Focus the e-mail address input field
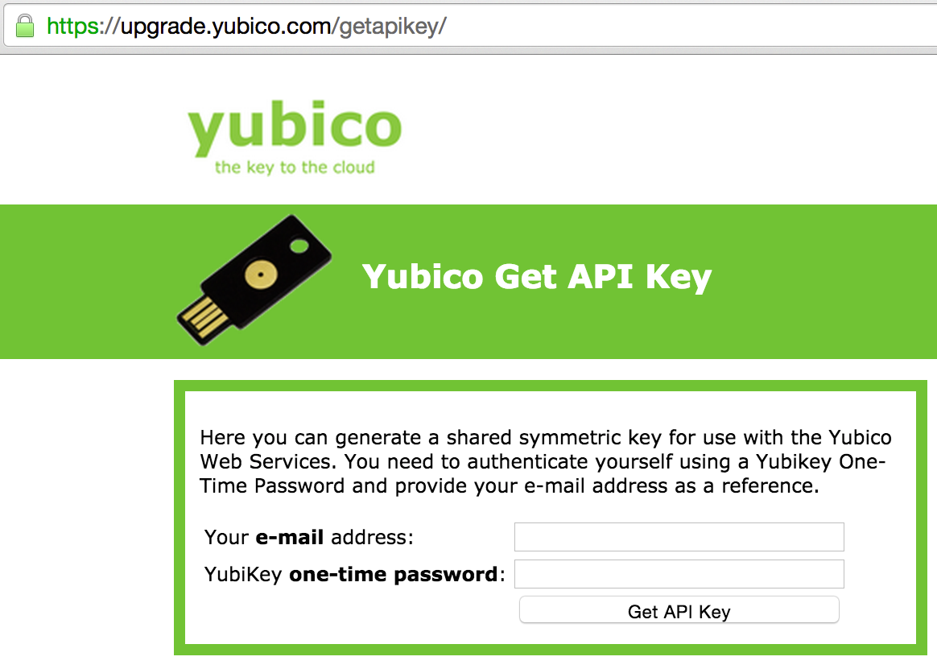Viewport: 937px width, 669px height. click(x=679, y=536)
